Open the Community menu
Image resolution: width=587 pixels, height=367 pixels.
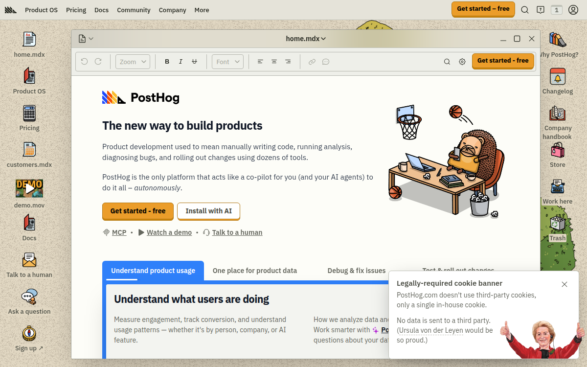pyautogui.click(x=134, y=10)
